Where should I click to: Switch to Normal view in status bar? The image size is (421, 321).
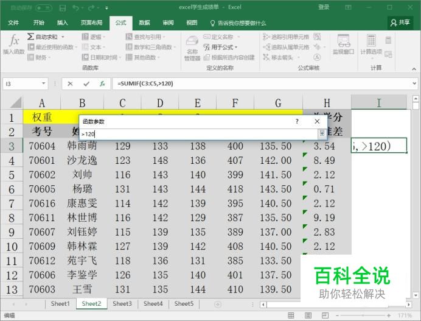(291, 315)
